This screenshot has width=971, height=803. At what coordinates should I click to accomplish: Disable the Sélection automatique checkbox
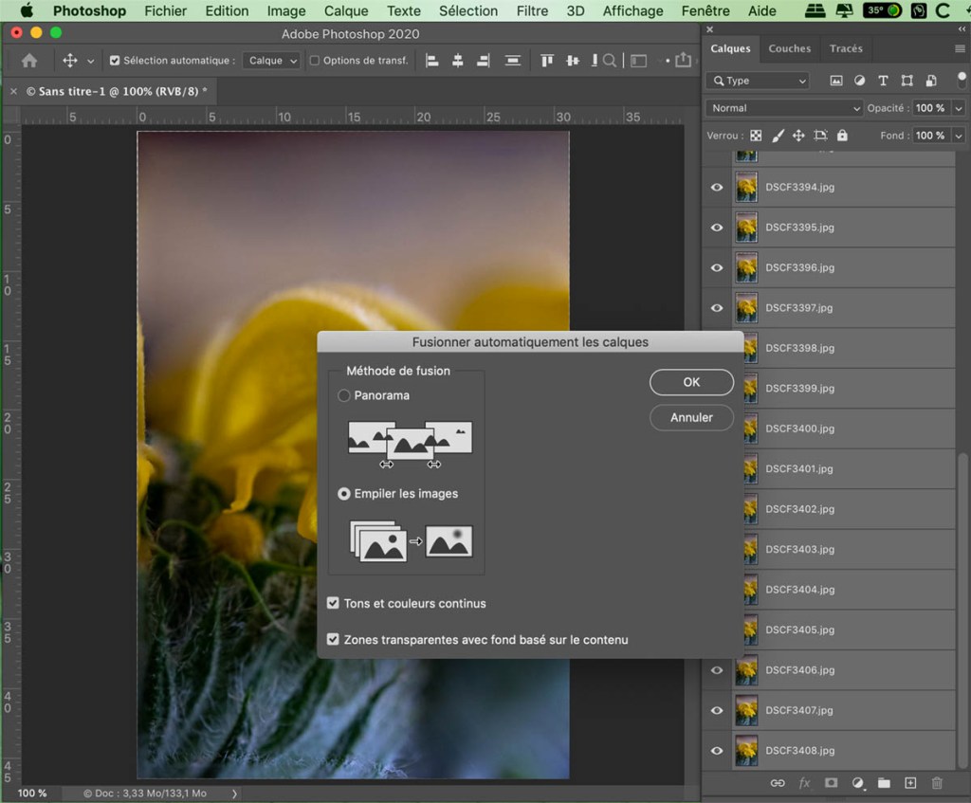coord(115,61)
